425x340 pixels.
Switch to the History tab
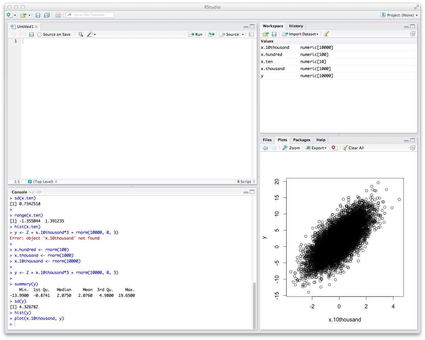[x=296, y=26]
